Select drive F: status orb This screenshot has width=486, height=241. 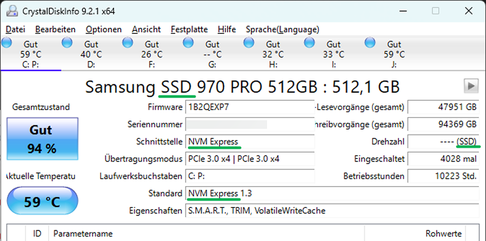click(128, 43)
